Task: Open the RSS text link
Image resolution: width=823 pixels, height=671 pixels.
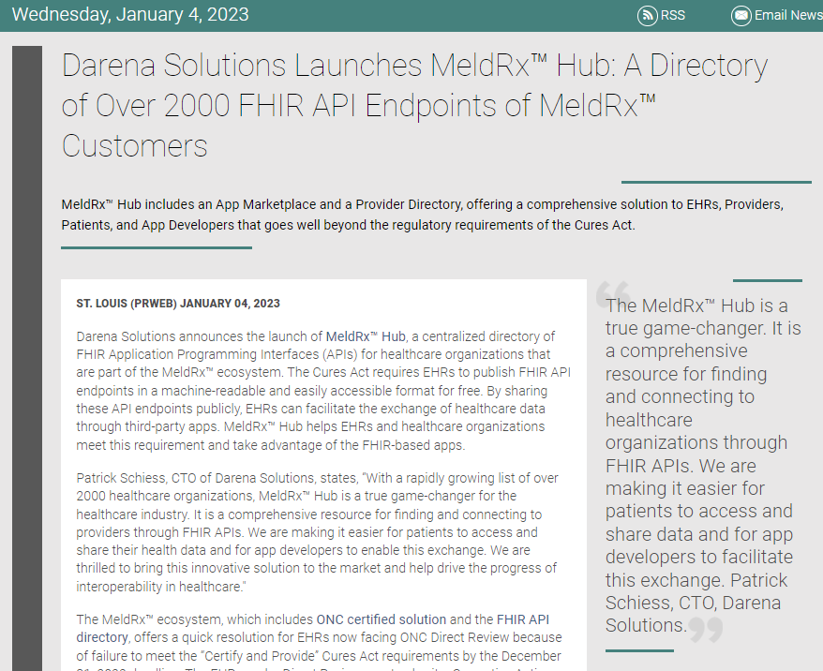Action: pos(672,15)
